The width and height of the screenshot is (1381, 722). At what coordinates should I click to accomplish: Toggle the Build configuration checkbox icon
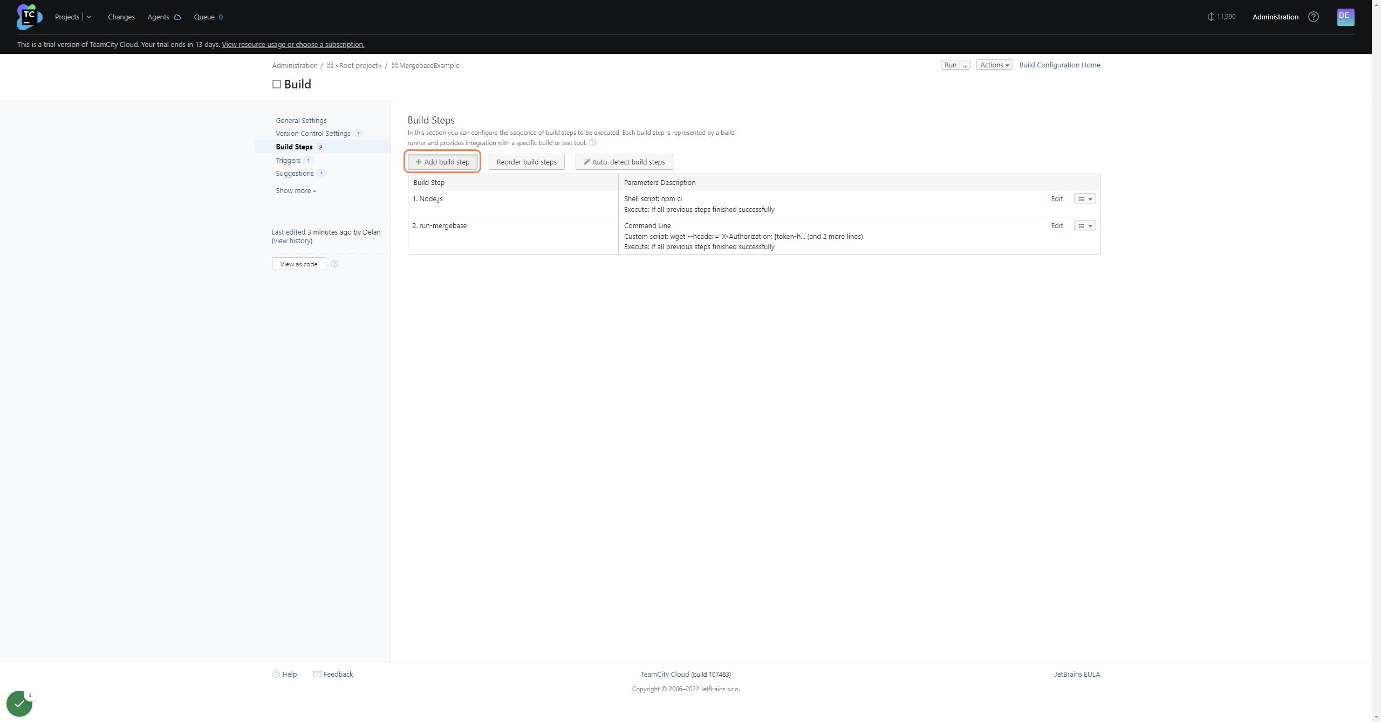(277, 84)
